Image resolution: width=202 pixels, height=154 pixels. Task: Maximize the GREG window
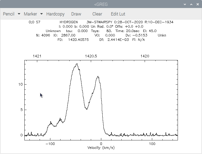click(x=191, y=4)
